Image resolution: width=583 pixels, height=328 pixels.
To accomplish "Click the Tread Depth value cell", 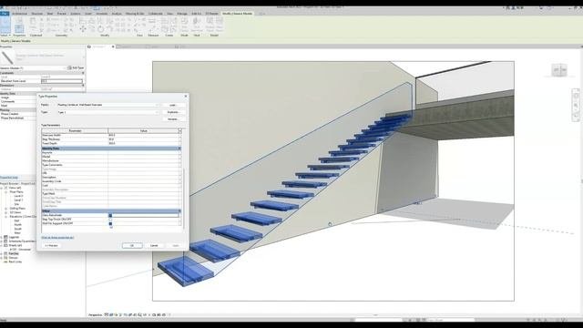I will click(x=143, y=143).
